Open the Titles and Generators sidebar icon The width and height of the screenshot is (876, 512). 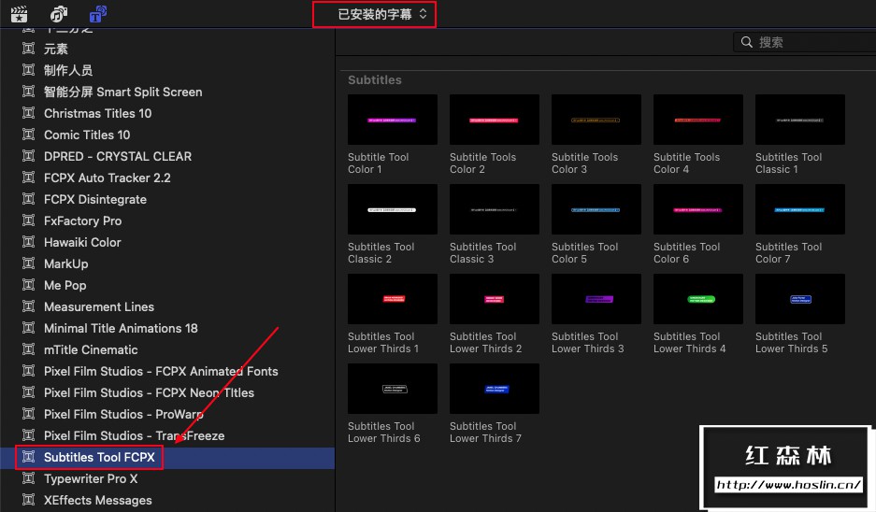click(x=98, y=13)
